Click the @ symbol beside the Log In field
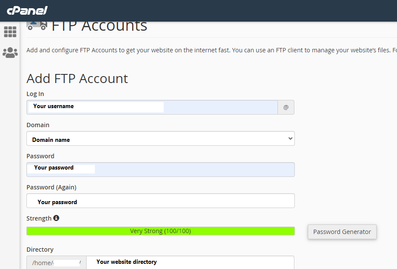This screenshot has width=397, height=269. [x=286, y=107]
